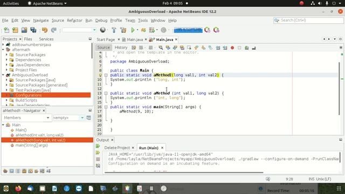
Task: Click the Find Selection magnifier icon in editor toolbar
Action: click(161, 48)
